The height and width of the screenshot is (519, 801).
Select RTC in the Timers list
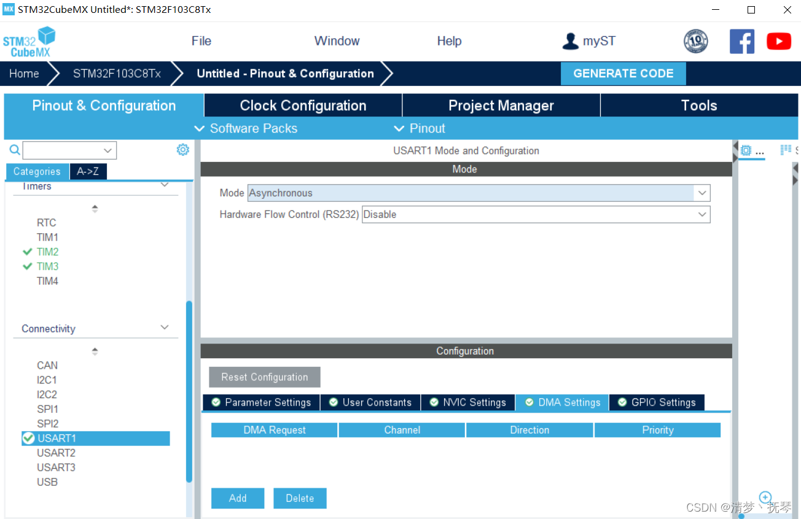pos(46,223)
